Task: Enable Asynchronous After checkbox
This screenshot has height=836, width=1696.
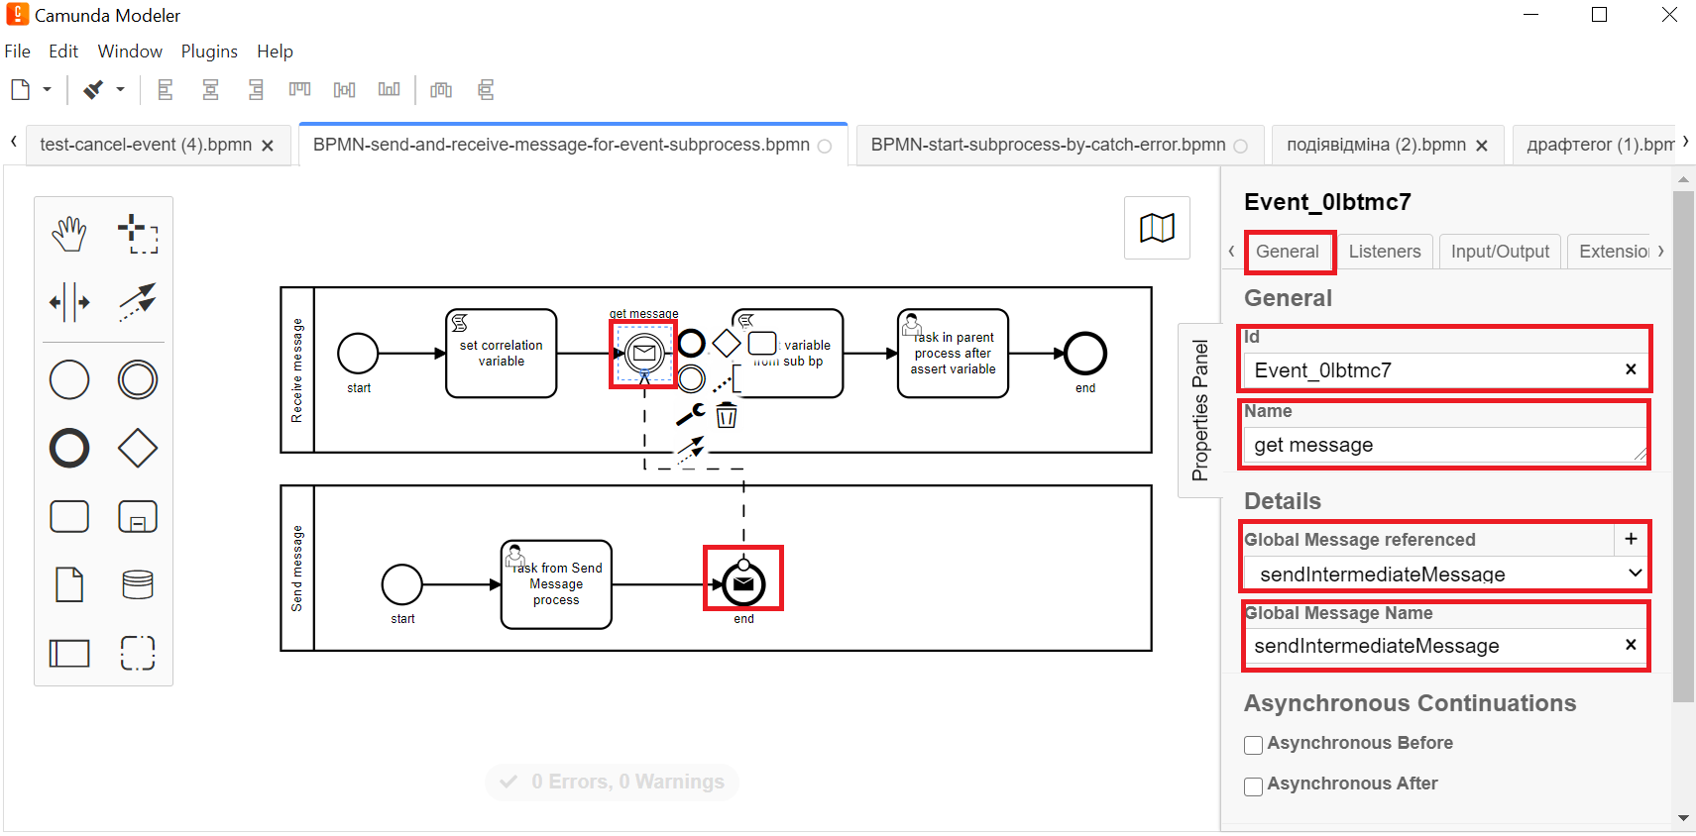Action: coord(1254,785)
